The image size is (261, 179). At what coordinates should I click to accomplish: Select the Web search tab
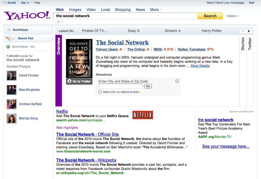[x=60, y=10]
